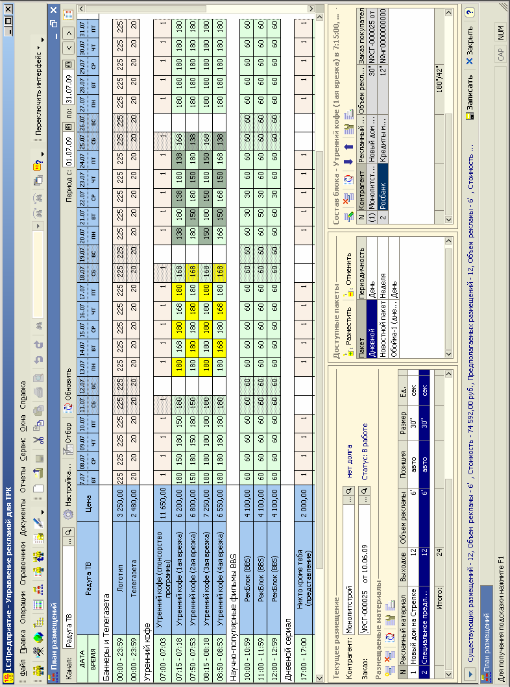
Task: Click the calendar grid toolbar icon
Action: [x=38, y=605]
